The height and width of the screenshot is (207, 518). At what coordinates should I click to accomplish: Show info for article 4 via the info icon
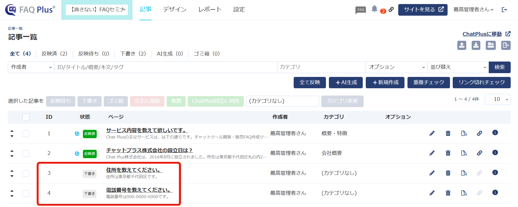[495, 192]
